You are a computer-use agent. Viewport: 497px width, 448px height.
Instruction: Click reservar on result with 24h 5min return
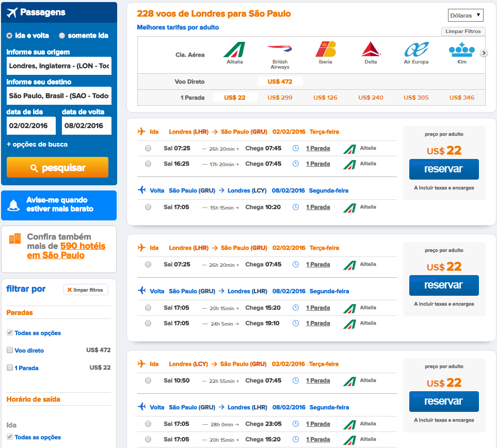[444, 285]
